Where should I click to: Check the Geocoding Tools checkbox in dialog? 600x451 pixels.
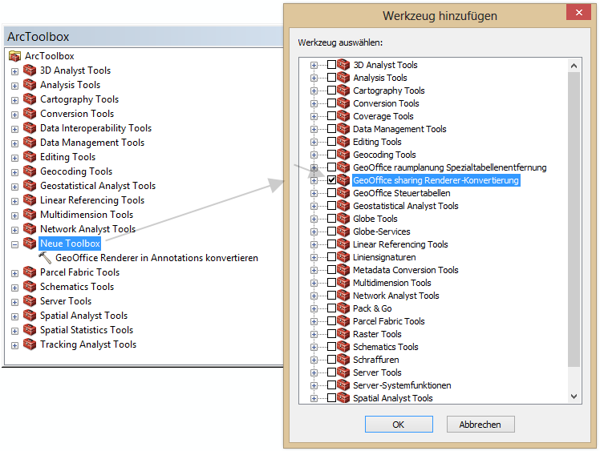pyautogui.click(x=332, y=155)
